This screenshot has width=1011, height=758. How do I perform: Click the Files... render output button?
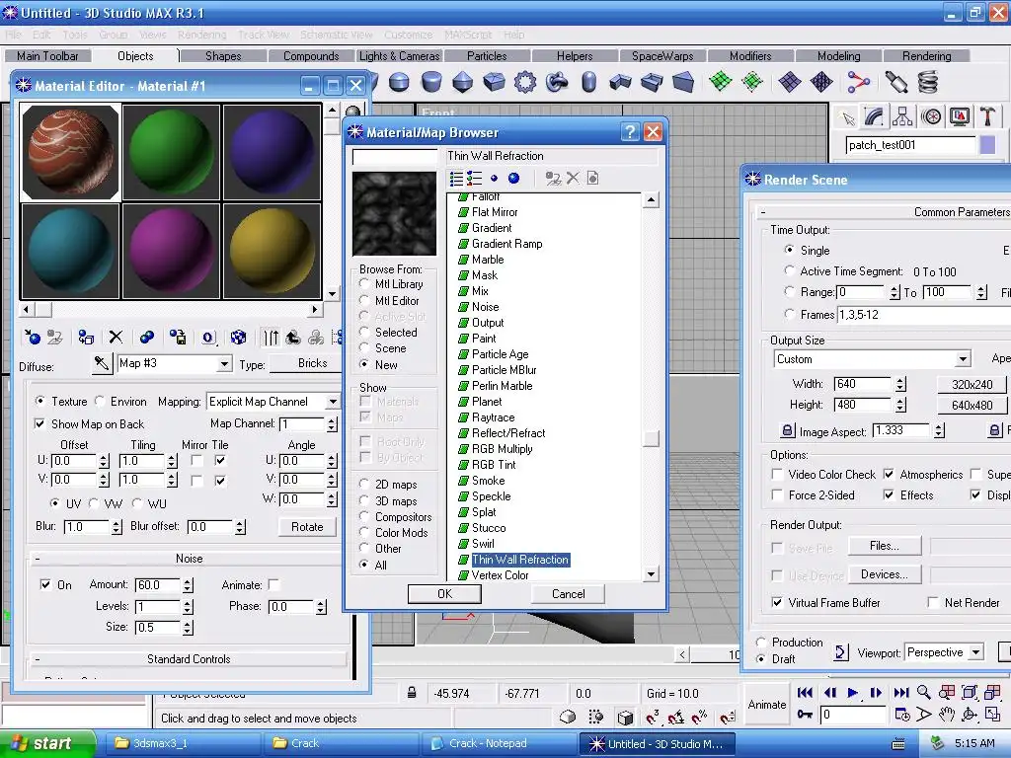point(884,546)
